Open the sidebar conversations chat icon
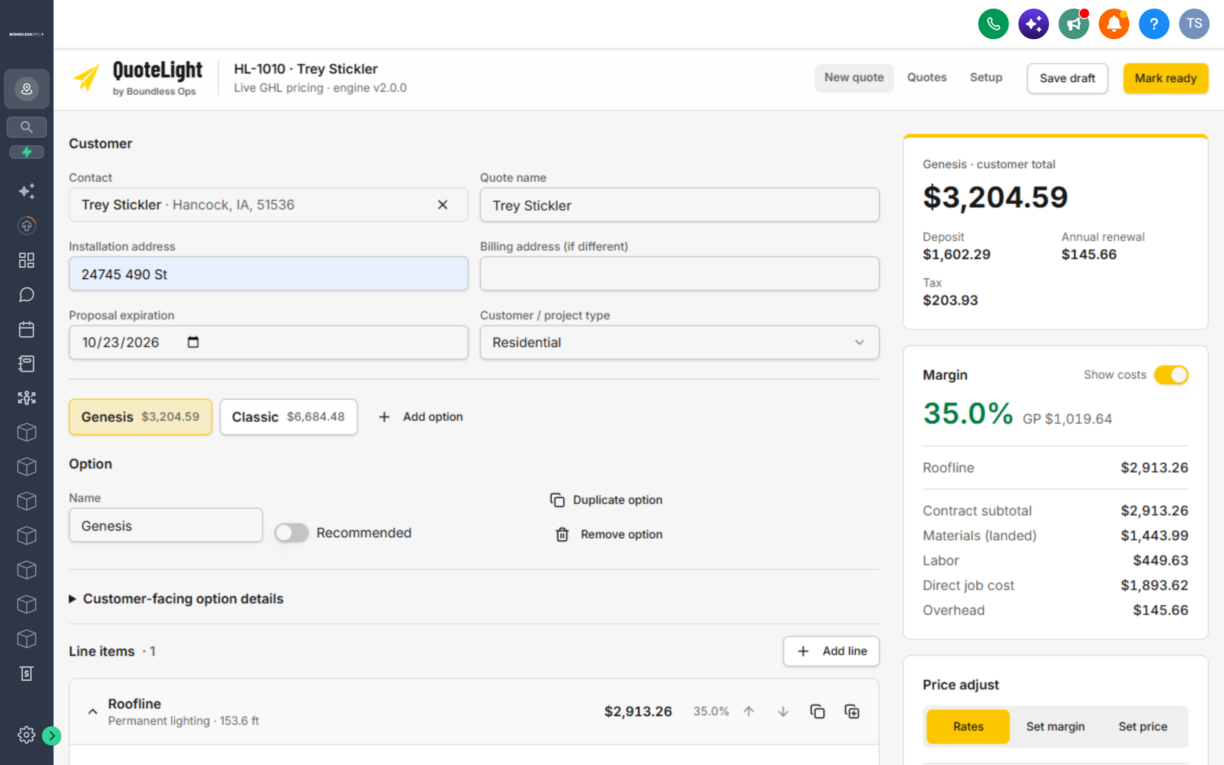 (27, 295)
